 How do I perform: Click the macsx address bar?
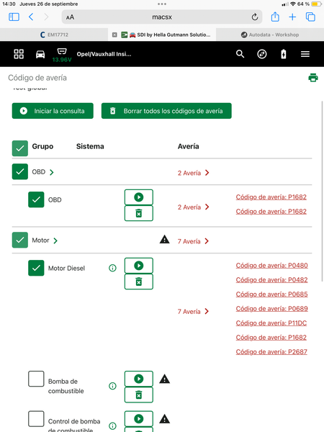(x=162, y=17)
